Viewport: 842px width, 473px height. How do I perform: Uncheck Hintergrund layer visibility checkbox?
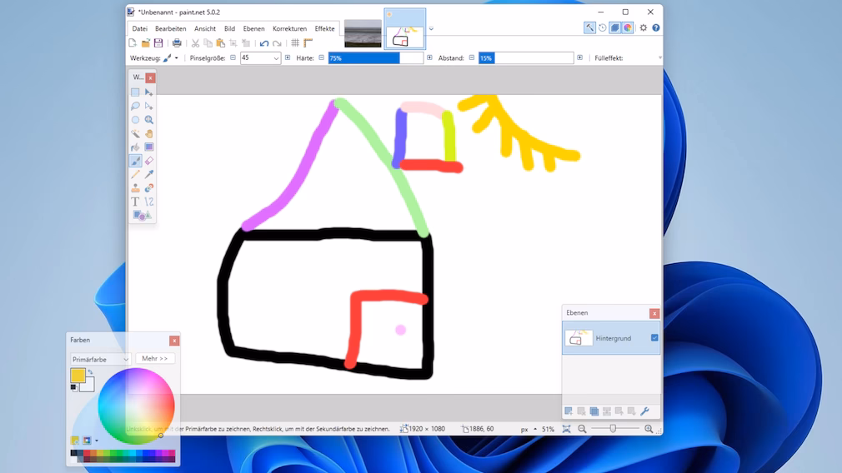(x=654, y=338)
